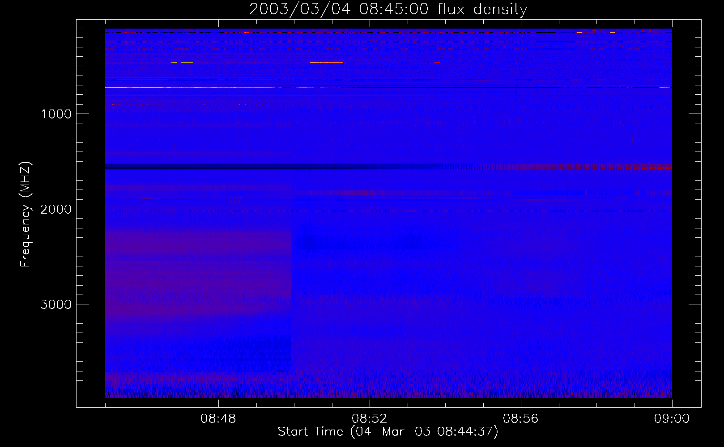This screenshot has height=447, width=724.
Task: Click the x-axis label 'Start Time (04-Mar-03 08:44:37)'
Action: point(388,432)
